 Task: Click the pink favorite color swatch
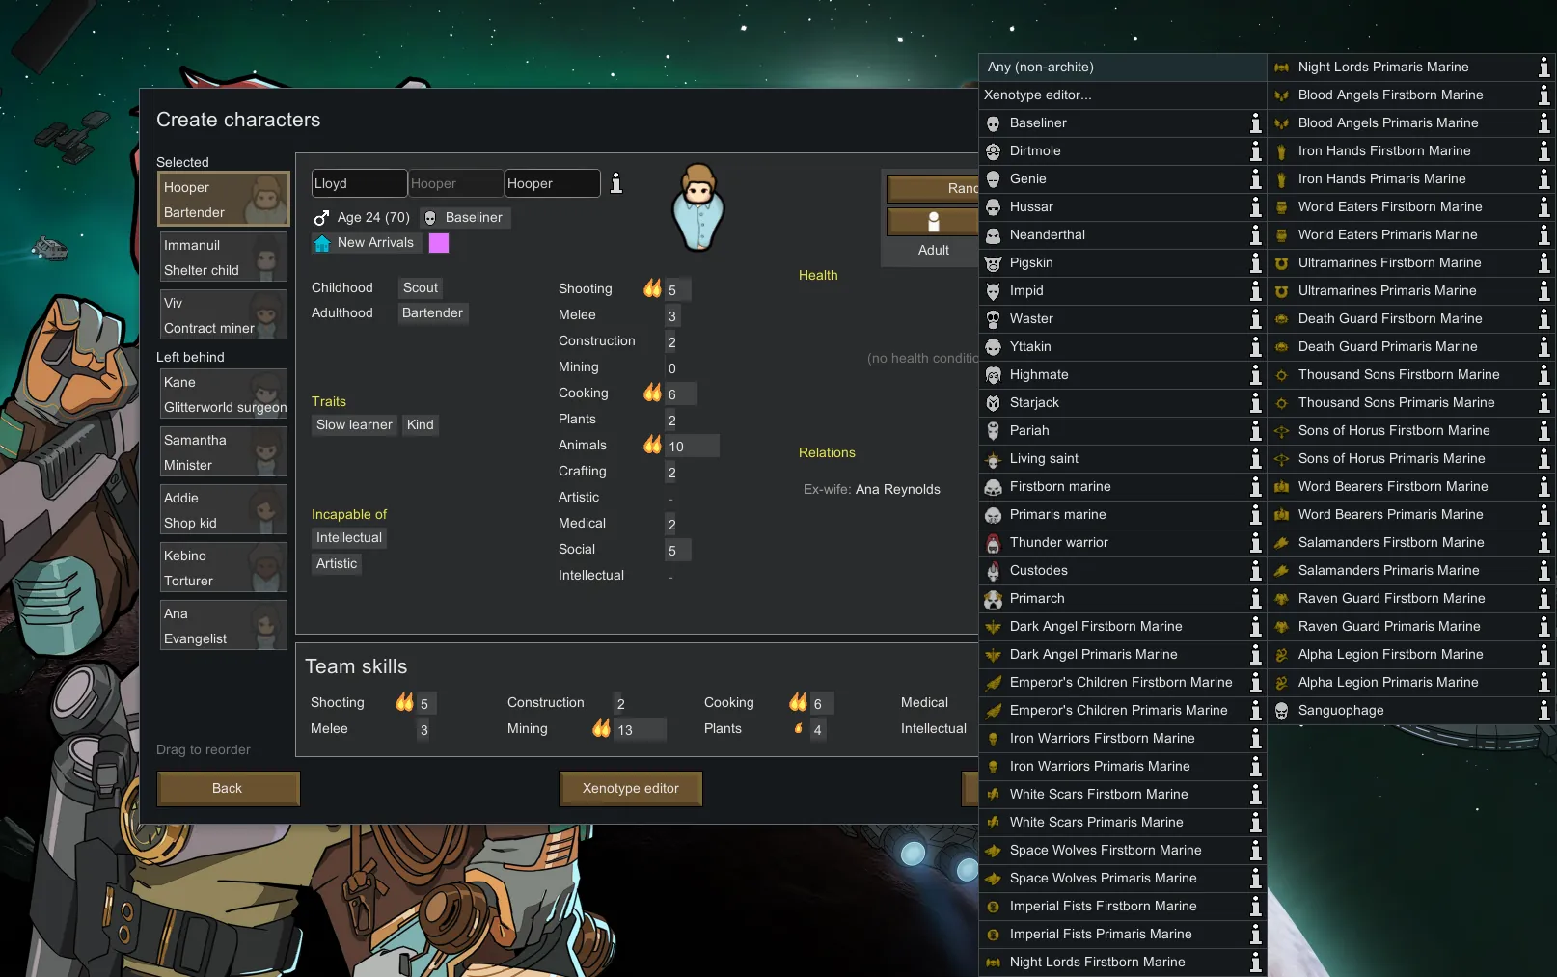click(x=439, y=243)
